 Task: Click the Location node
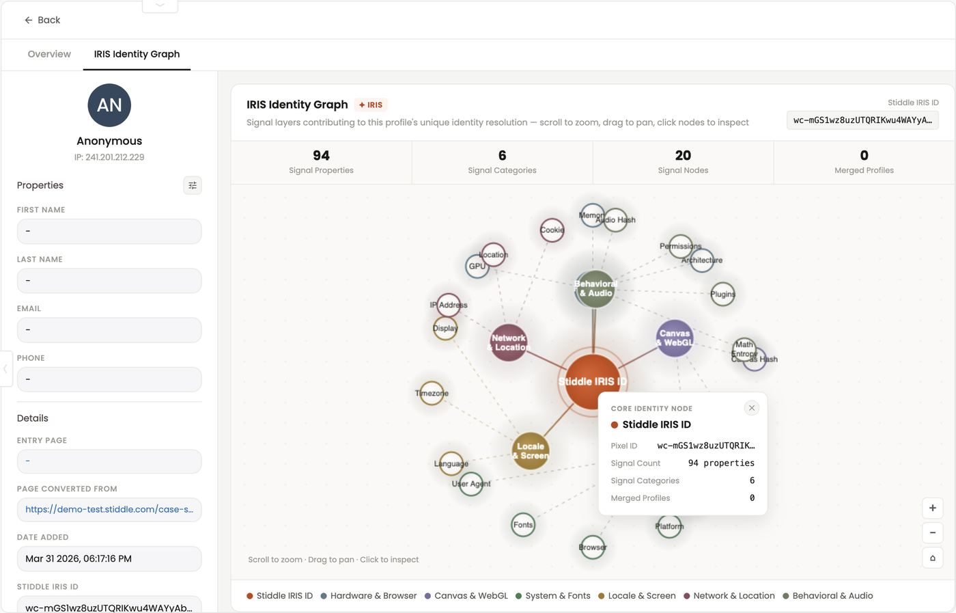[x=493, y=255]
